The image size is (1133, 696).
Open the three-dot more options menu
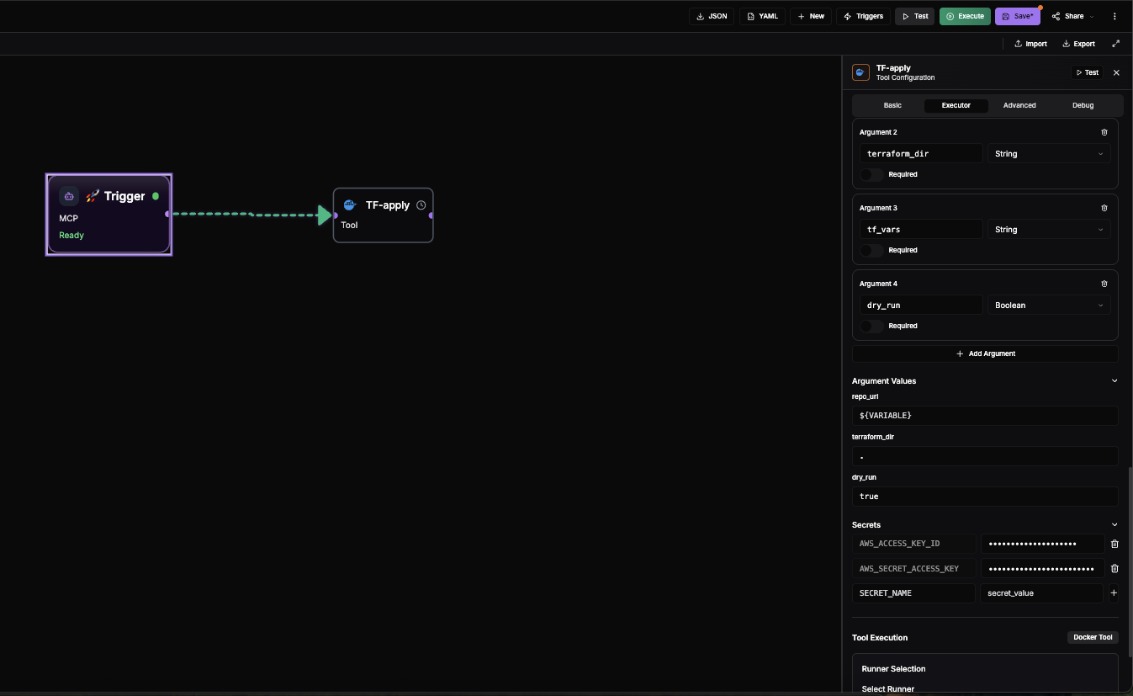tap(1115, 16)
